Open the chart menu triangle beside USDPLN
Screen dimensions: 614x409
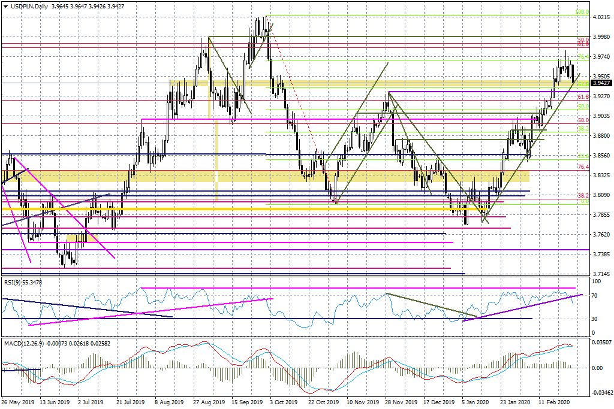click(5, 6)
